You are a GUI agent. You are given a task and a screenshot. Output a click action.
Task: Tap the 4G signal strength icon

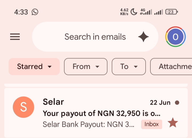[x=146, y=12]
